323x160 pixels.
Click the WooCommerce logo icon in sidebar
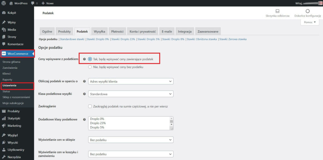4,54
